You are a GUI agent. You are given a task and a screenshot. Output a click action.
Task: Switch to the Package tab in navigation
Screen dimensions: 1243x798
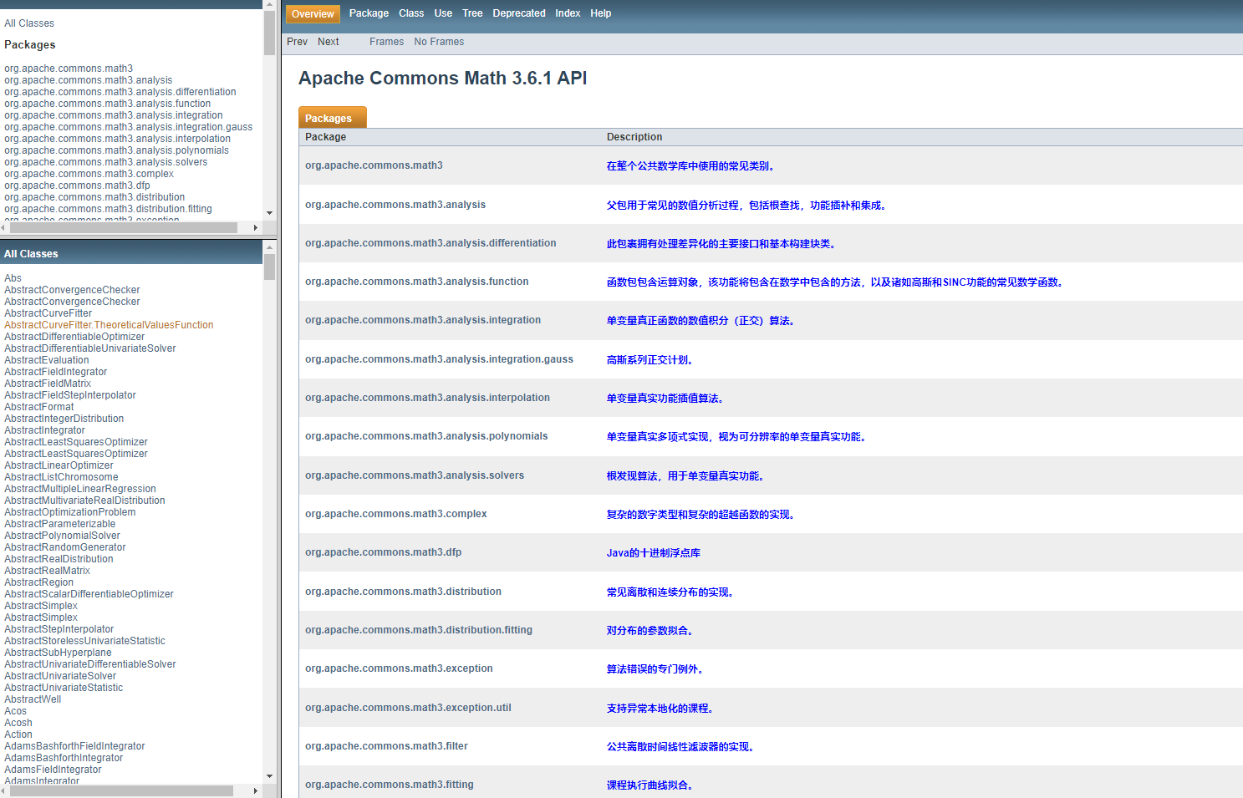tap(369, 13)
